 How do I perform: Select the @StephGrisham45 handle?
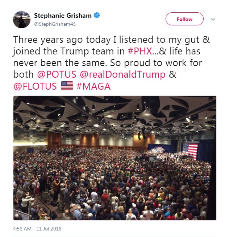[55, 24]
